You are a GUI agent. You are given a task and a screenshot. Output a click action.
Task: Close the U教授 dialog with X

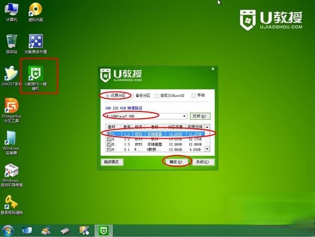(x=213, y=69)
